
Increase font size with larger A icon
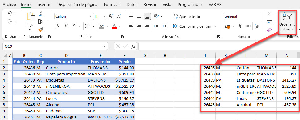pos(111,16)
